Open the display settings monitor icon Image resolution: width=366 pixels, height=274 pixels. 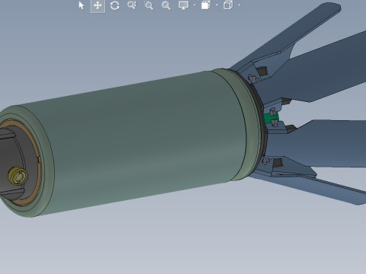click(x=184, y=5)
